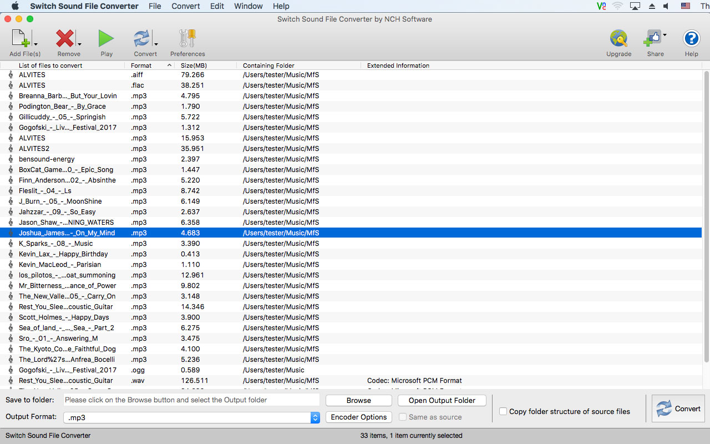The image size is (710, 444).
Task: Click the Add File(s) toolbar icon
Action: [x=21, y=39]
